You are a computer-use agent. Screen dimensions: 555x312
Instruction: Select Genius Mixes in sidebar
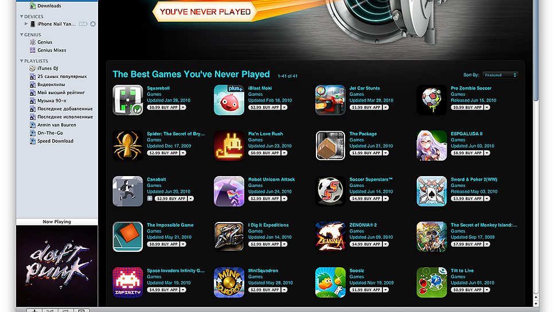(52, 50)
